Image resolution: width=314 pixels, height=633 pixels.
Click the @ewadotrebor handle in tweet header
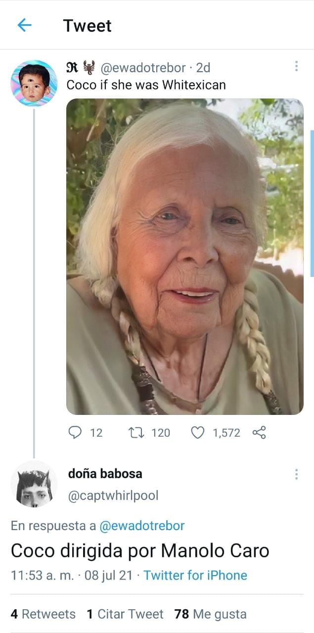pyautogui.click(x=143, y=67)
